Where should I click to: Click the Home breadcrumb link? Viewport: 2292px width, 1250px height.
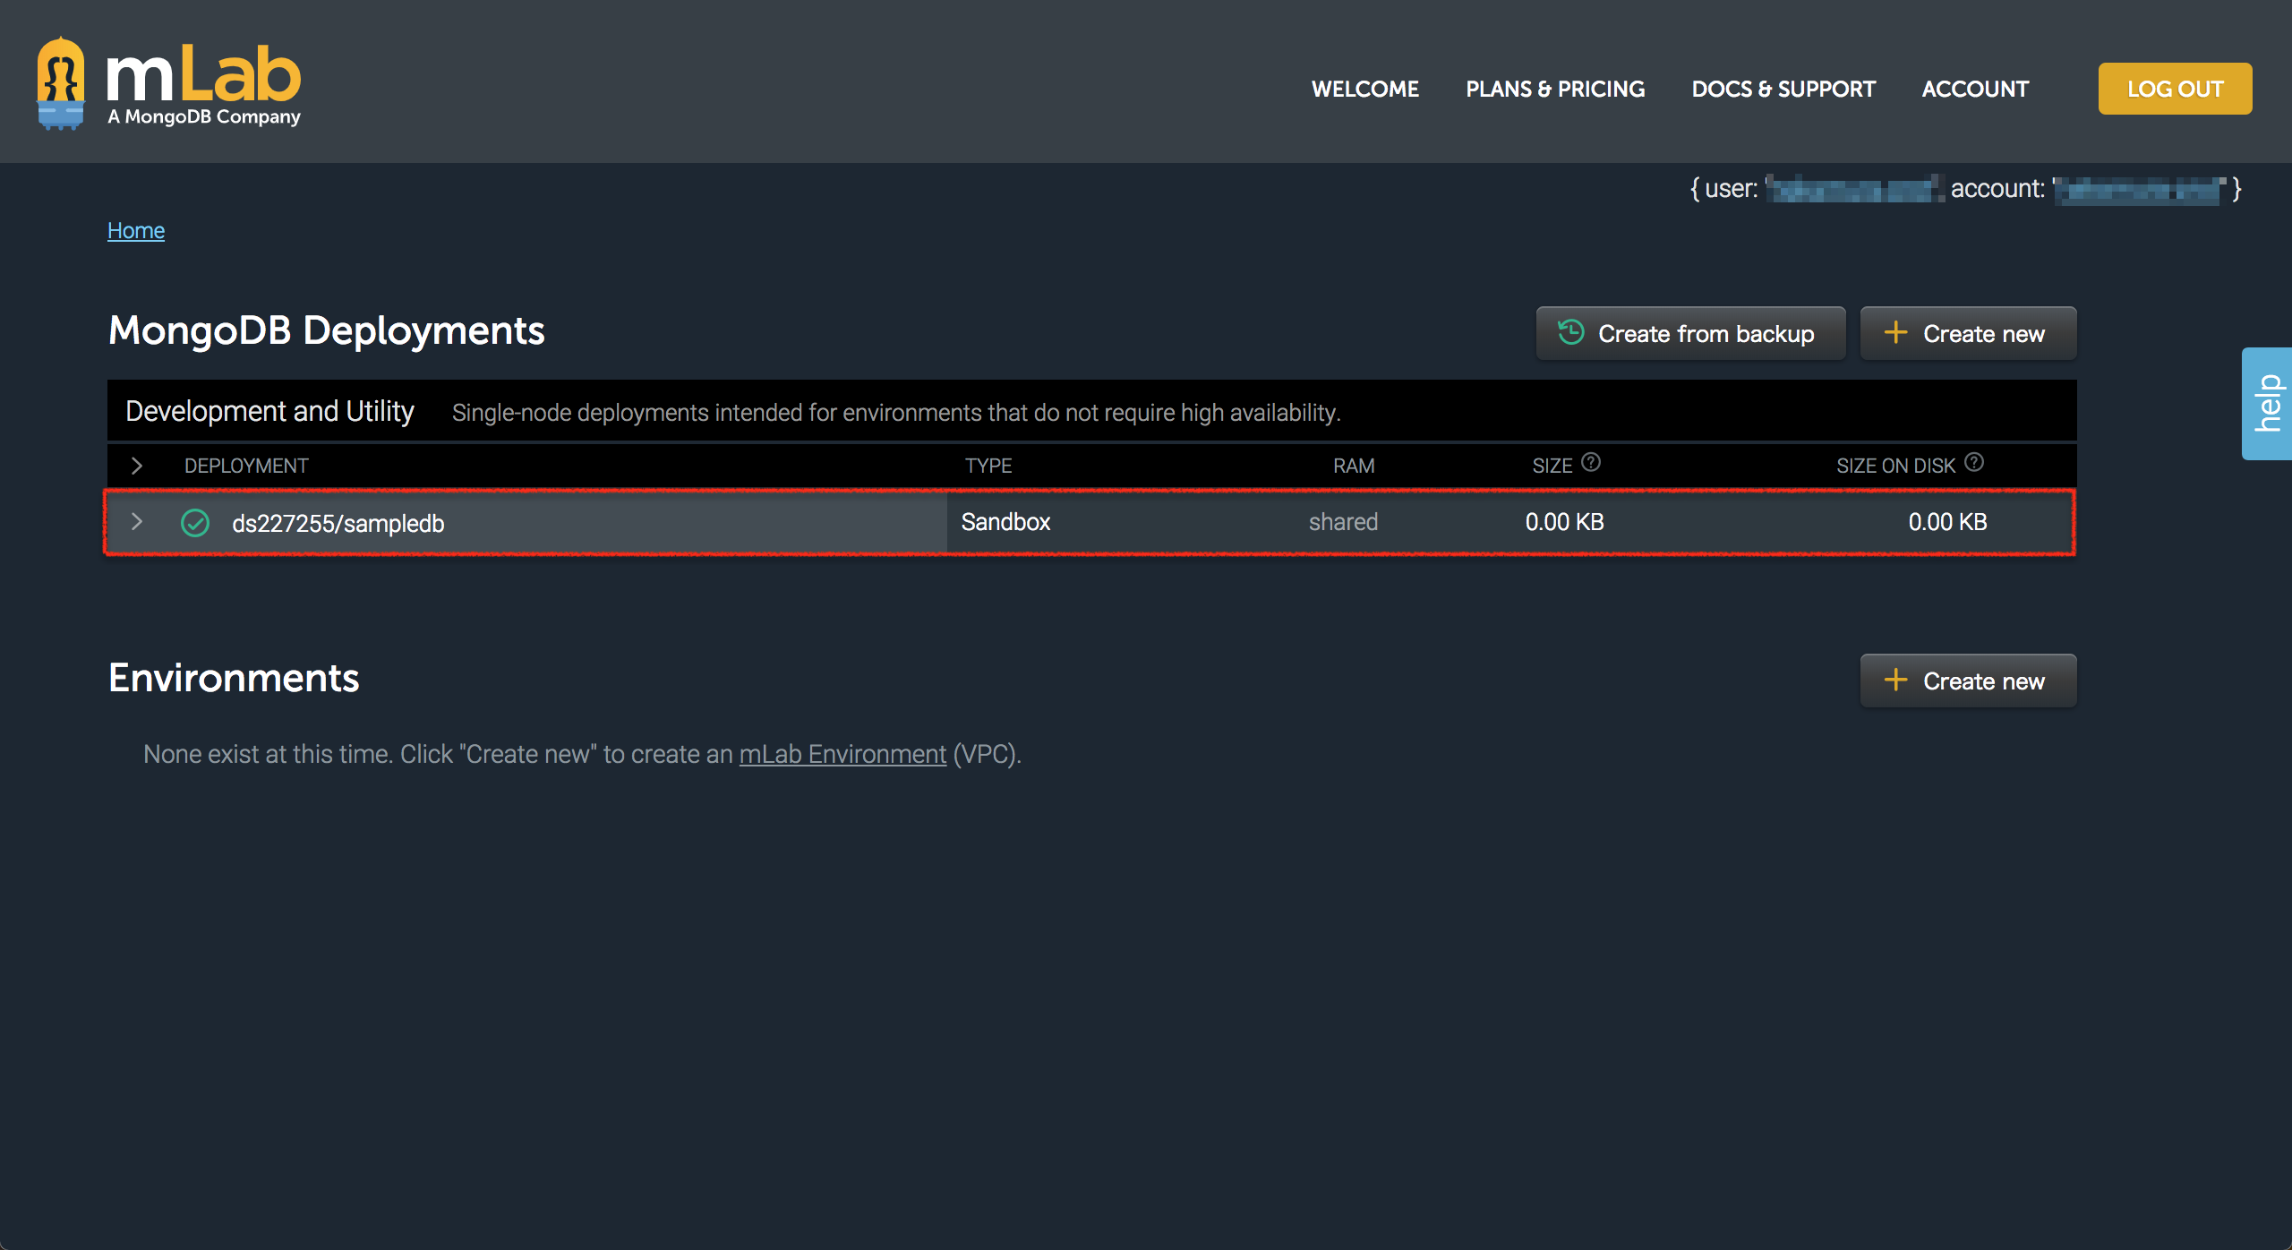pyautogui.click(x=136, y=231)
